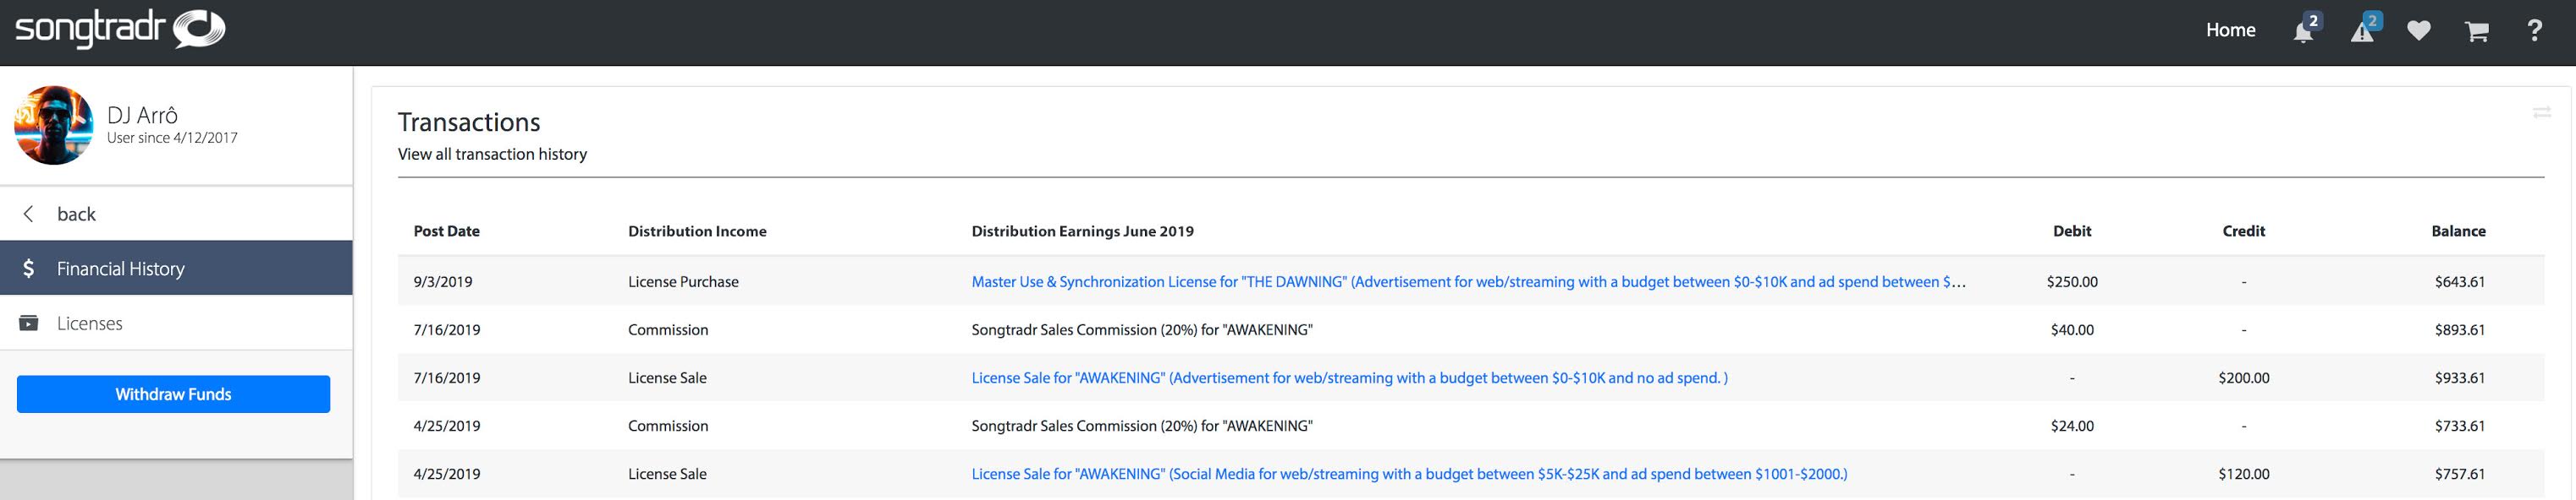
Task: Click the Distribution Income column header
Action: [697, 231]
